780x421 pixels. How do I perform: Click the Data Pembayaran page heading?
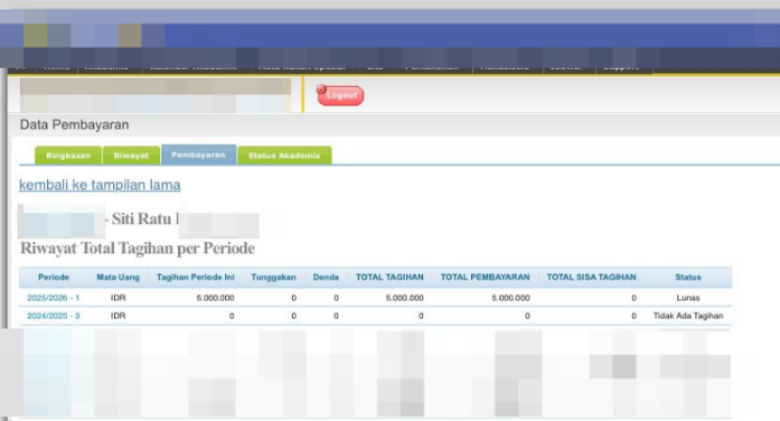tap(74, 125)
